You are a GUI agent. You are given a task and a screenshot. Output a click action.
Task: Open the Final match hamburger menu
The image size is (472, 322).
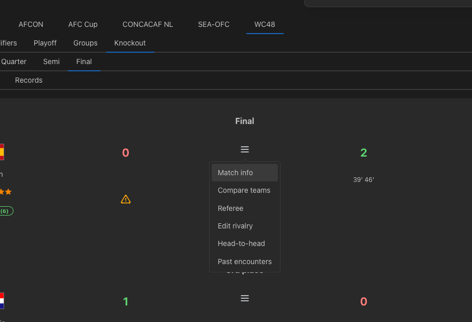point(245,149)
